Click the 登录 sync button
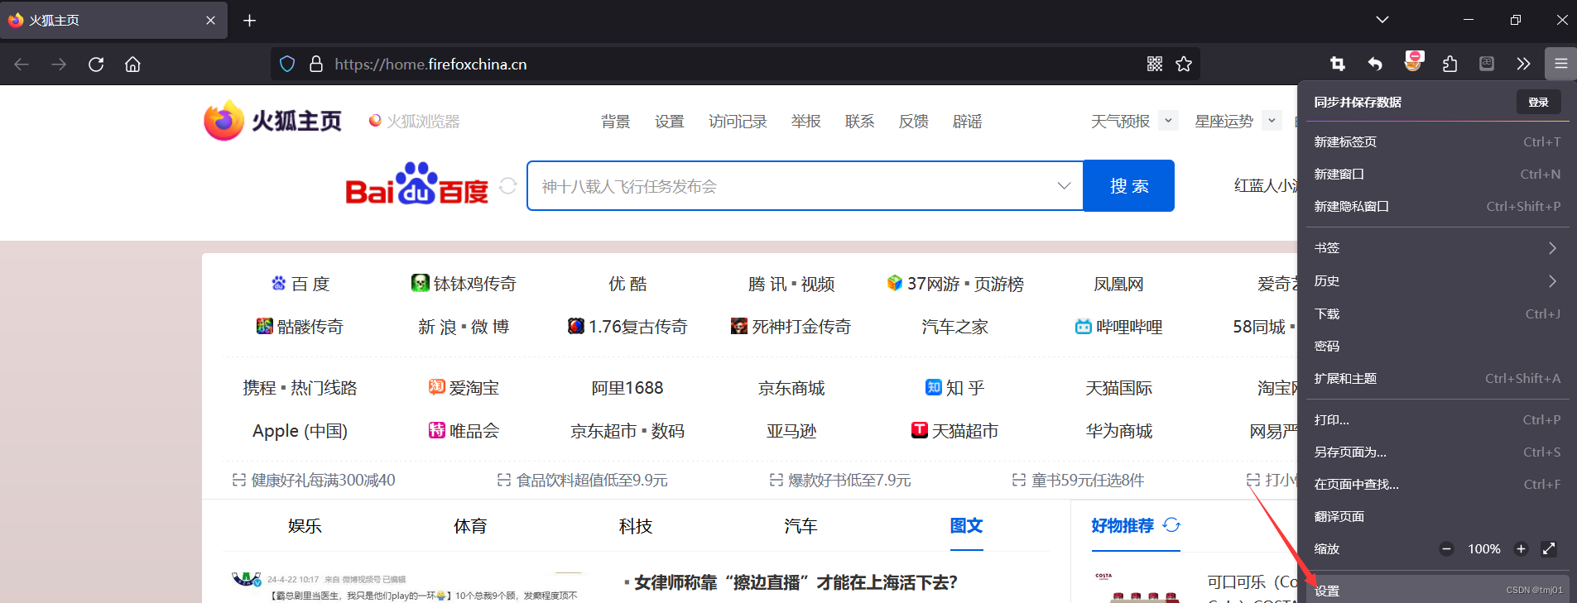The width and height of the screenshot is (1577, 603). [x=1539, y=102]
